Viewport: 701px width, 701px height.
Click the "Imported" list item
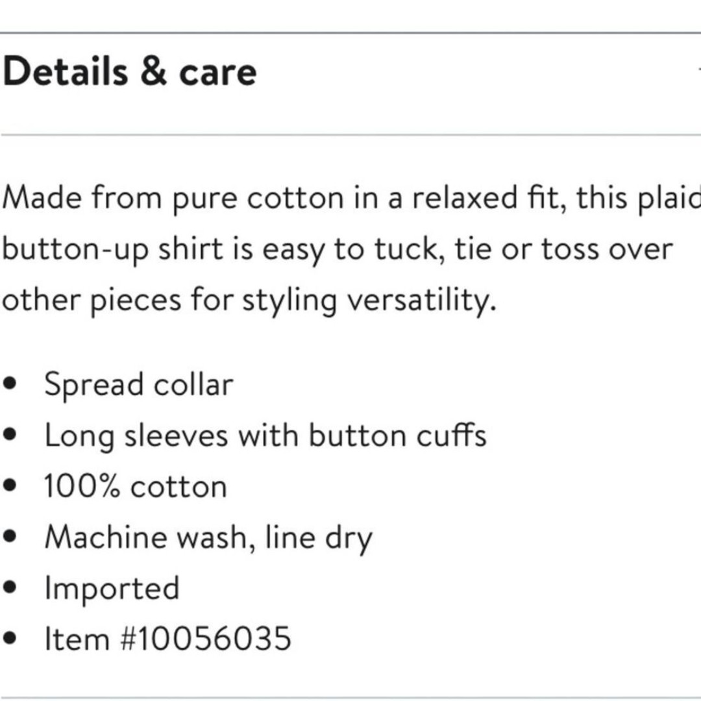click(112, 589)
